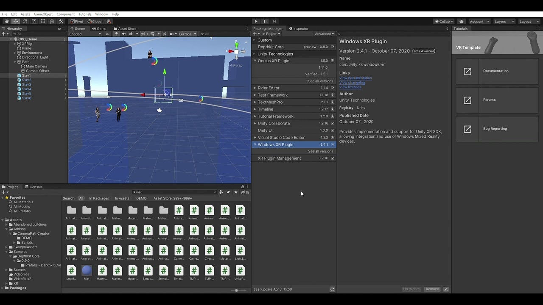Remove the Windows XR Plugin package
Screen dimensions: 543x305
point(432,289)
